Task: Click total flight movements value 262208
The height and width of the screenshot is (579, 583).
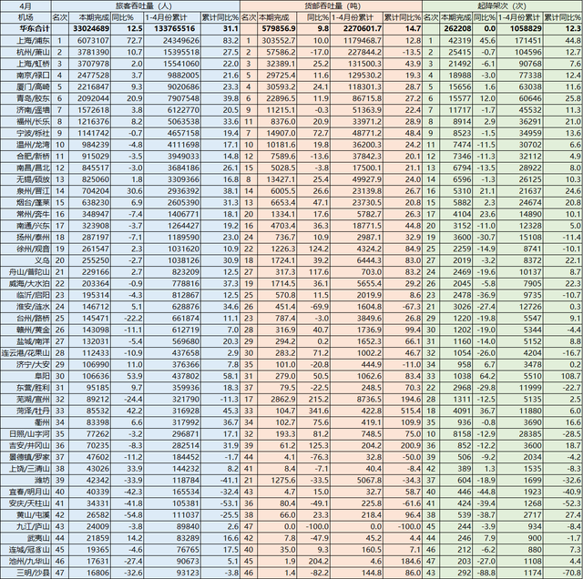Action: click(457, 28)
